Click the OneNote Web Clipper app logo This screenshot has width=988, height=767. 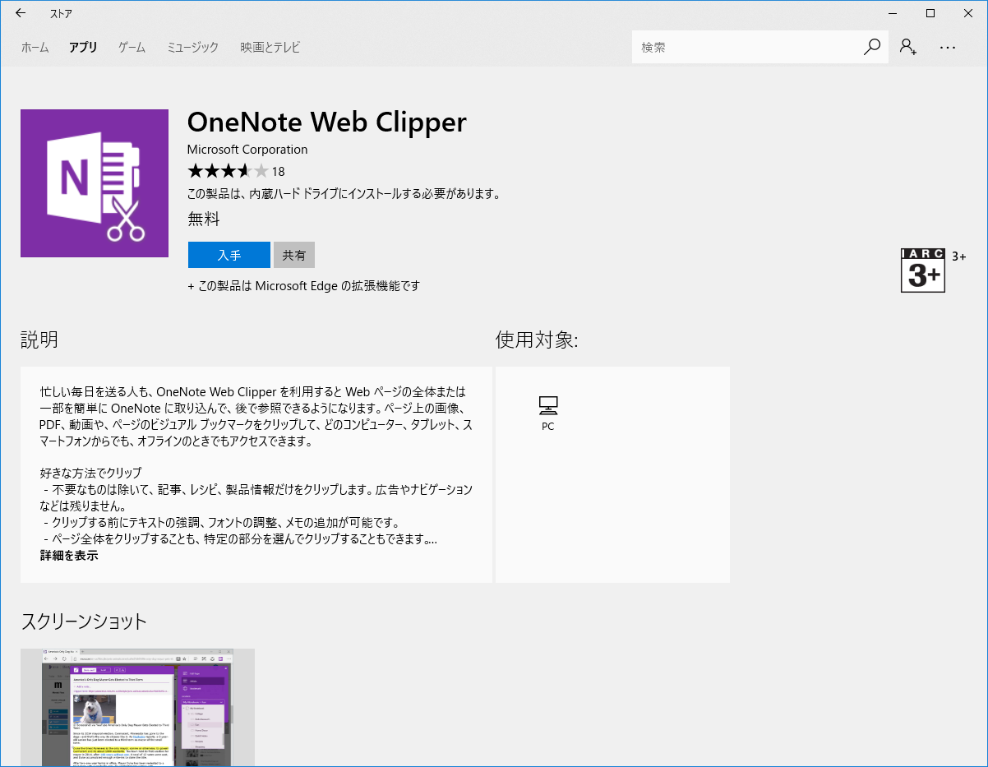[x=94, y=182]
